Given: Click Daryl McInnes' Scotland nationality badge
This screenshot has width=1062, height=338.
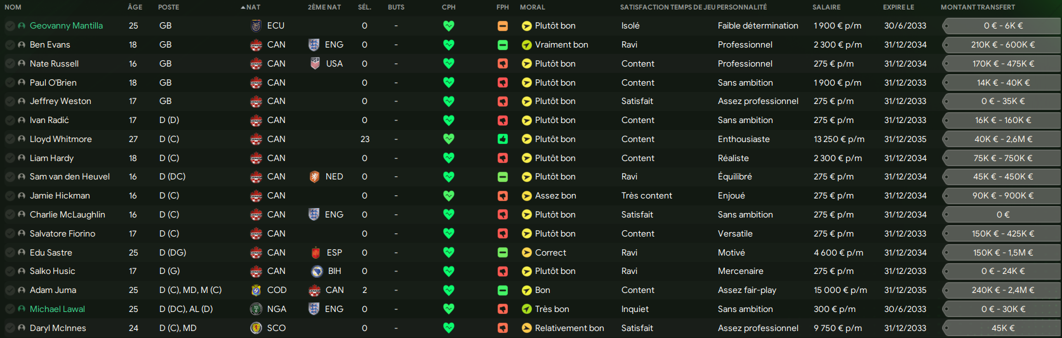Looking at the screenshot, I should tap(256, 328).
